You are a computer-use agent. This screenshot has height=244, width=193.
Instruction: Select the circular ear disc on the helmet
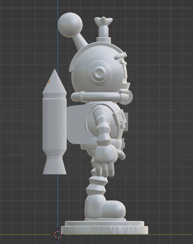pyautogui.click(x=99, y=73)
